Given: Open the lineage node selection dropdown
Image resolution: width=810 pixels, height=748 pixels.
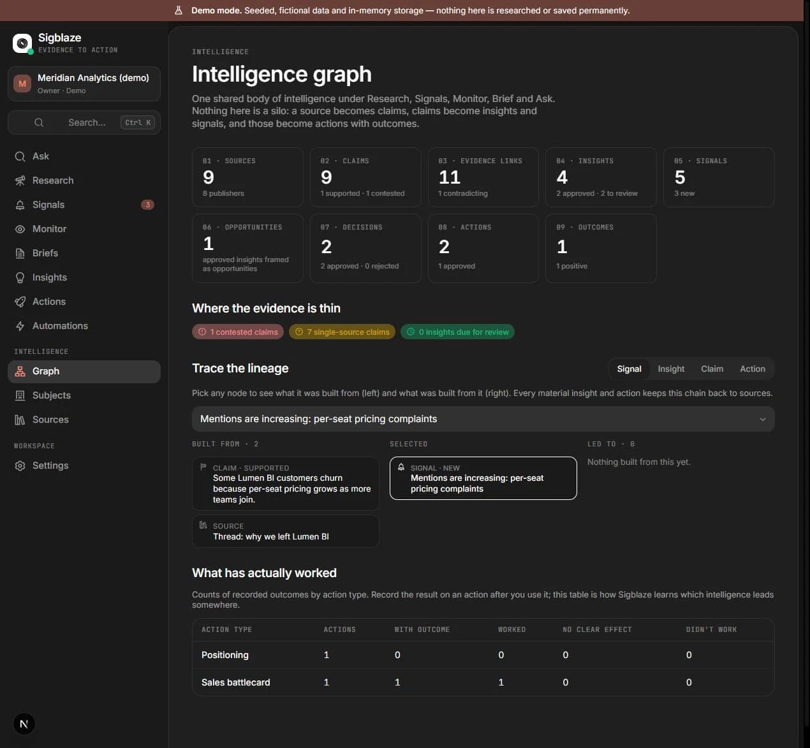Looking at the screenshot, I should pos(483,419).
